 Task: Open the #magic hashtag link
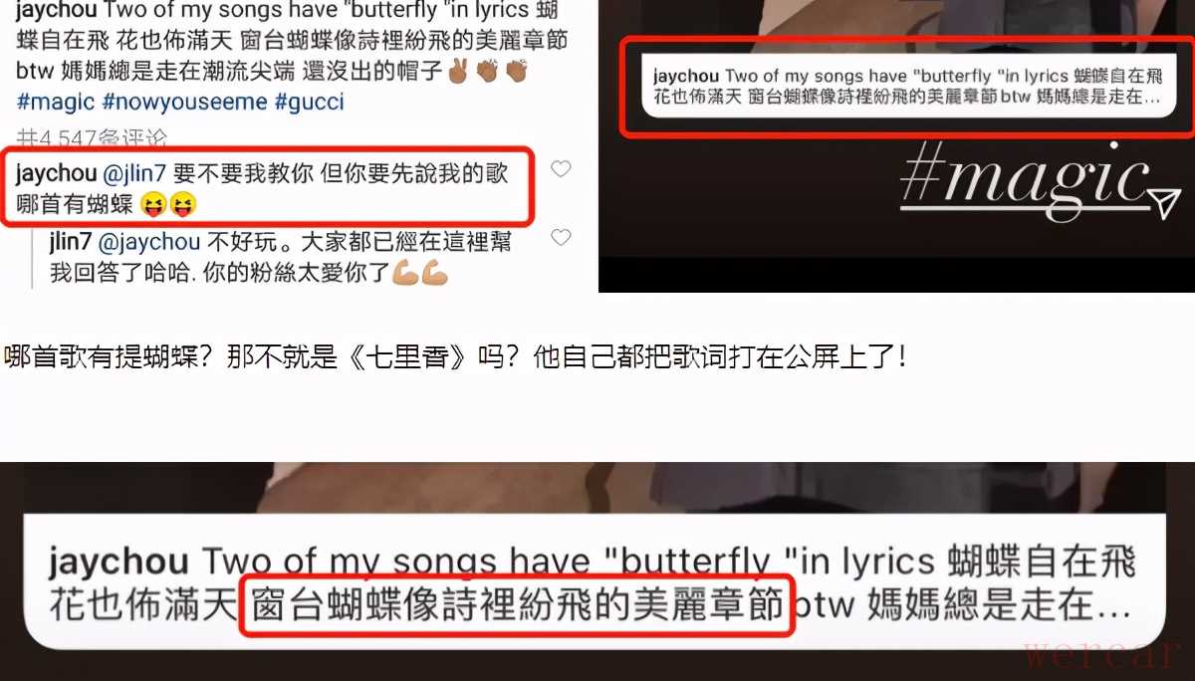point(56,103)
